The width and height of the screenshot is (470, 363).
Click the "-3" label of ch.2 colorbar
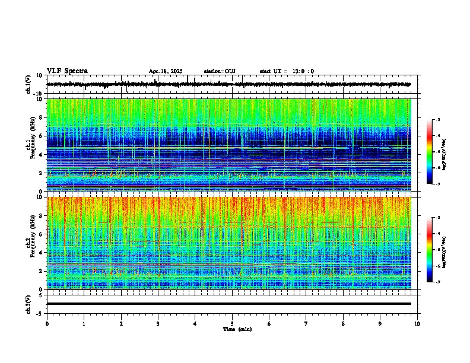(437, 218)
